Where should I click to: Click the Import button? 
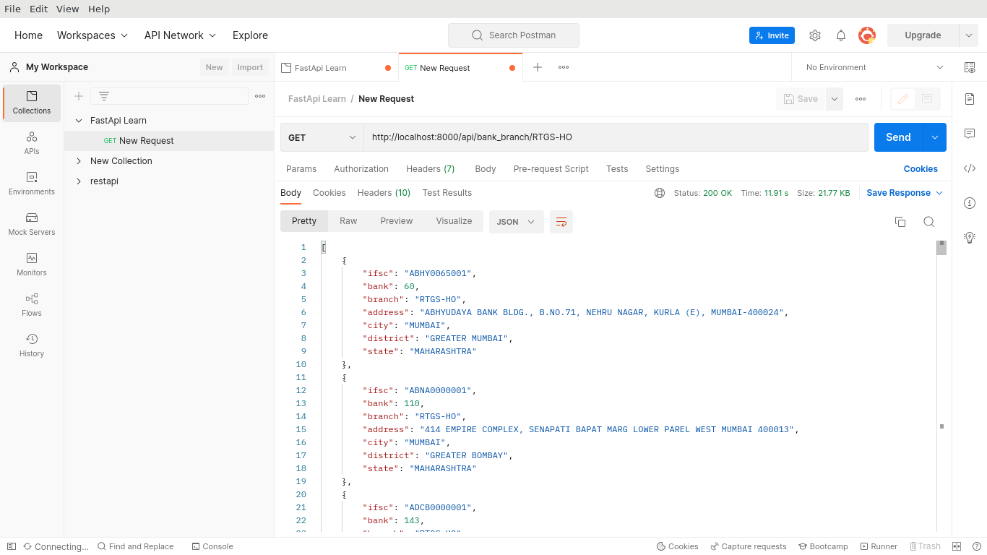[250, 67]
